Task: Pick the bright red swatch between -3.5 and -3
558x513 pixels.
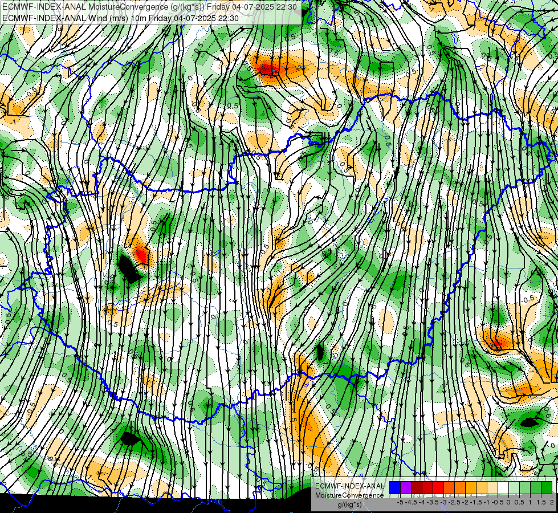Action: pyautogui.click(x=438, y=487)
